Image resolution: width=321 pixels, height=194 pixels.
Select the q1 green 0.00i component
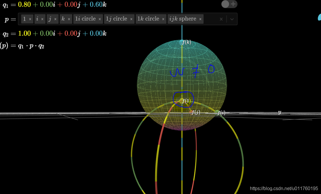tap(48, 5)
